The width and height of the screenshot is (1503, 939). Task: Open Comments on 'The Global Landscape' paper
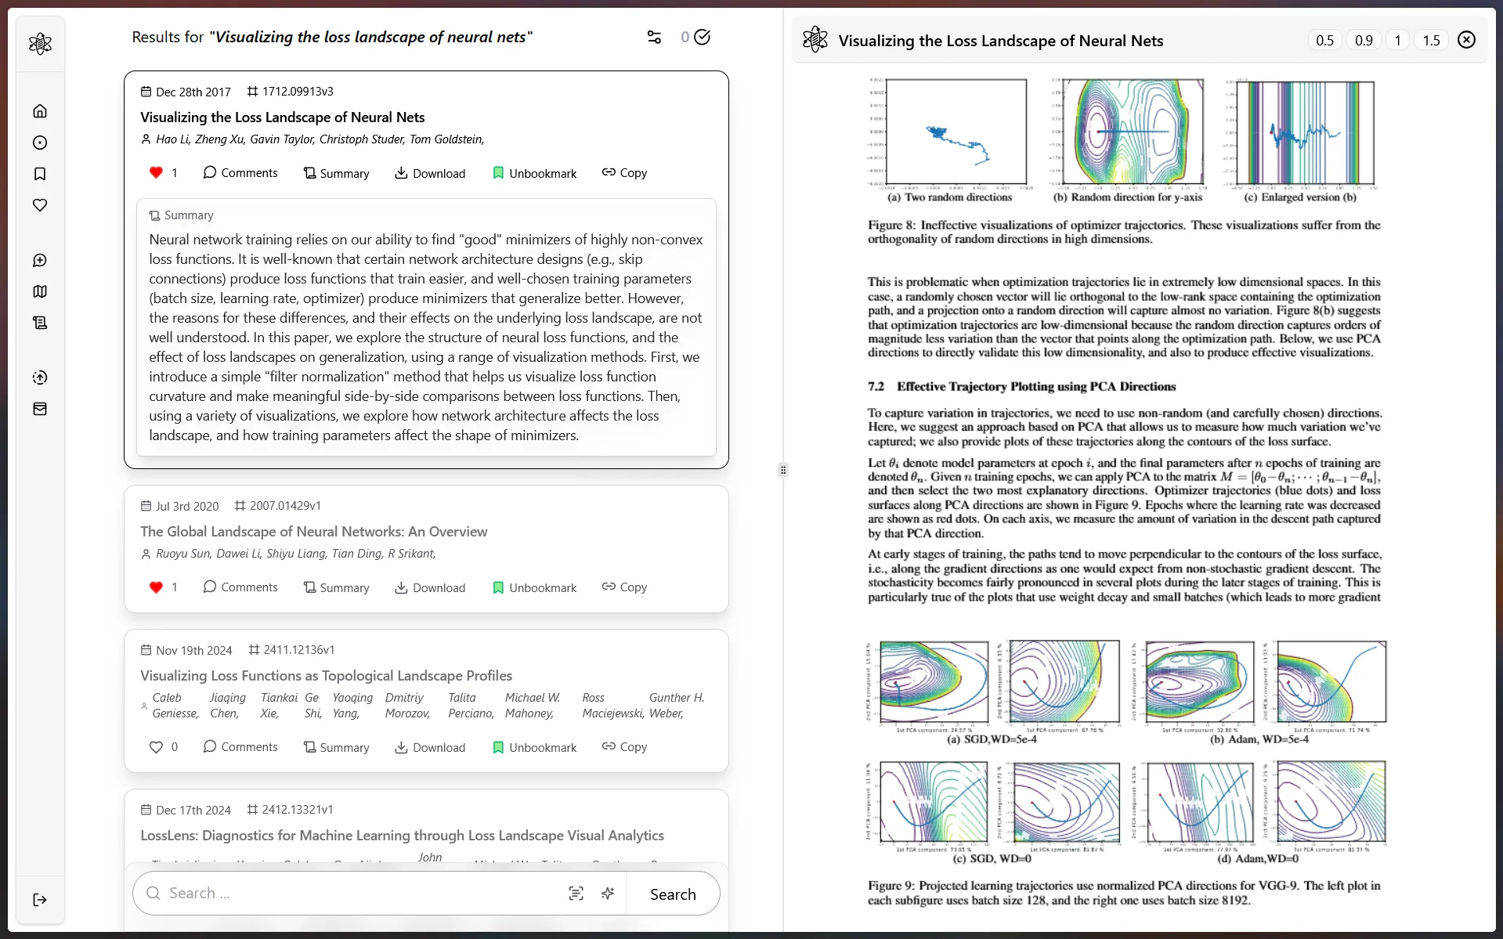pos(240,587)
